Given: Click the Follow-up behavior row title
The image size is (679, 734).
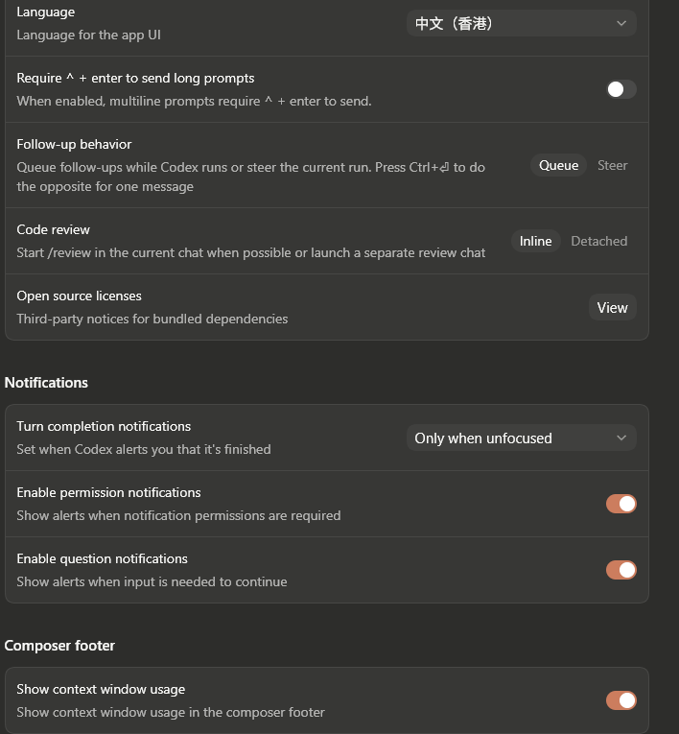Looking at the screenshot, I should [74, 144].
